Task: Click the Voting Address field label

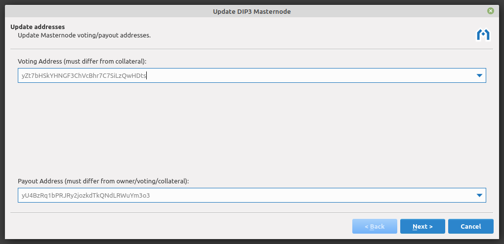Action: (x=82, y=61)
